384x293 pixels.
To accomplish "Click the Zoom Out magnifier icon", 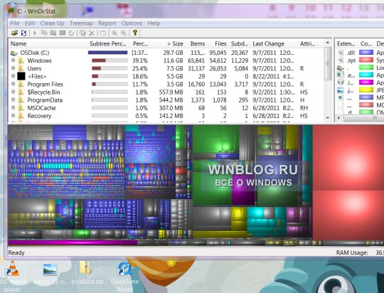I will (x=124, y=33).
